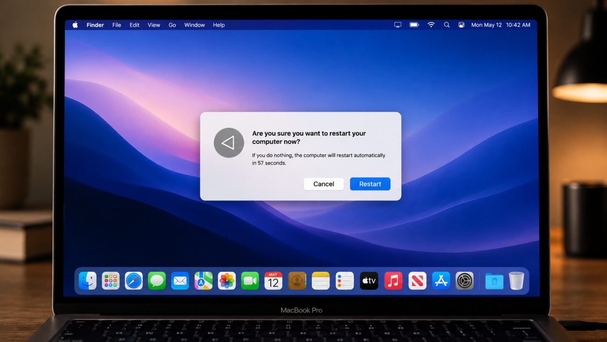This screenshot has height=342, width=607.
Task: Launch Apple TV from the Dock
Action: pyautogui.click(x=369, y=281)
